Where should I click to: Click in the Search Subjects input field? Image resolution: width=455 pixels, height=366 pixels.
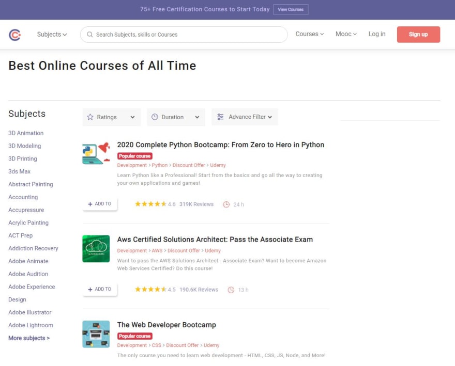(184, 35)
